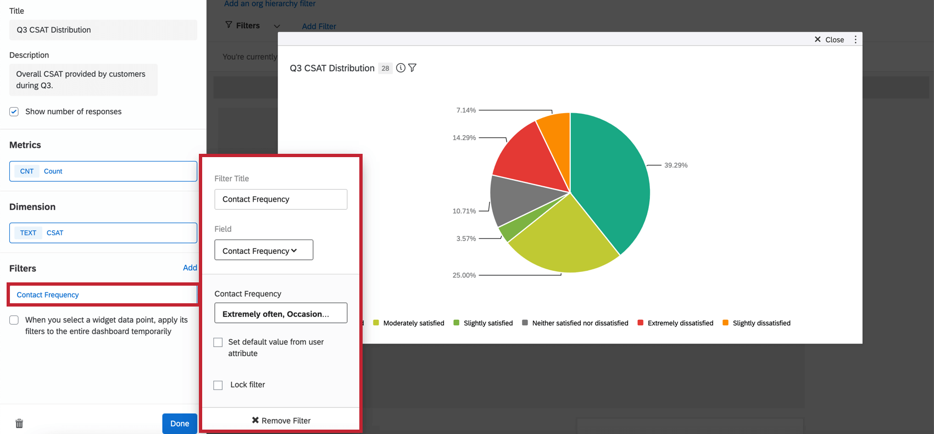Enable applying widget filters to entire dashboard
The width and height of the screenshot is (934, 434).
pyautogui.click(x=14, y=320)
